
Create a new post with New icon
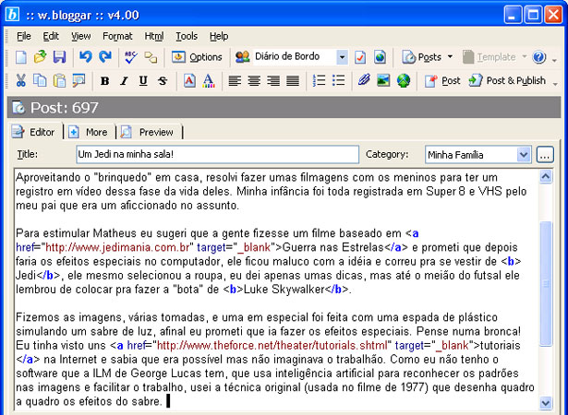pos(21,57)
